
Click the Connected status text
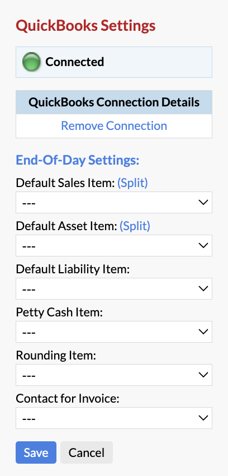(74, 62)
